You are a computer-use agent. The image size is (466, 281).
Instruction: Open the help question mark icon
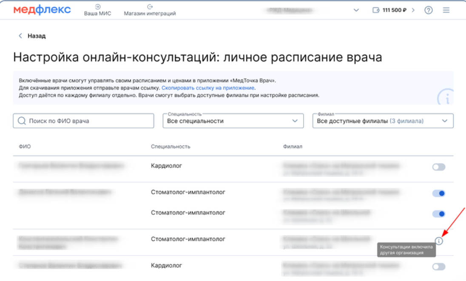[429, 10]
